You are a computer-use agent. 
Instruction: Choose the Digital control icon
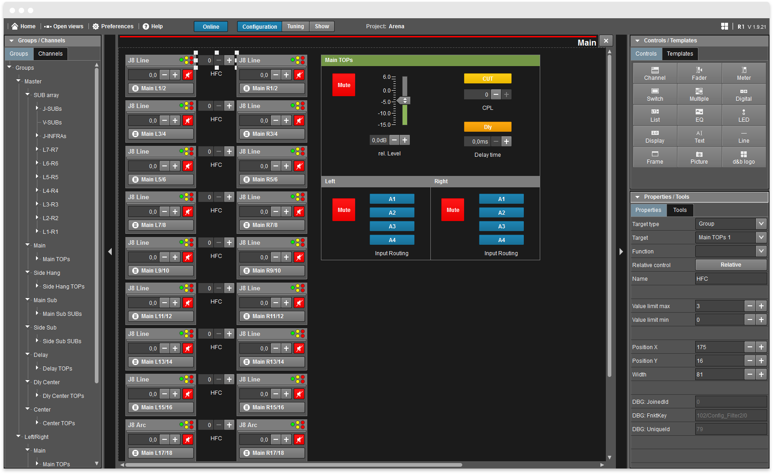coord(744,94)
